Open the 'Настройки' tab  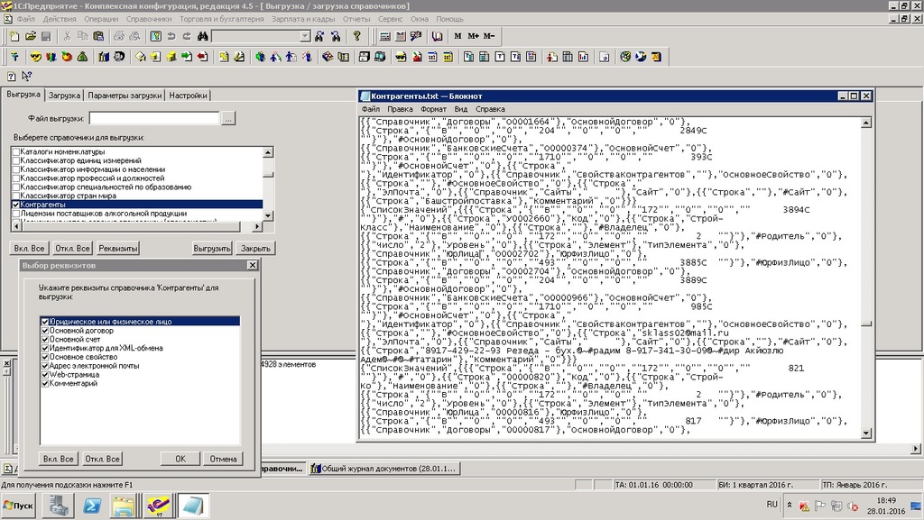[x=188, y=96]
